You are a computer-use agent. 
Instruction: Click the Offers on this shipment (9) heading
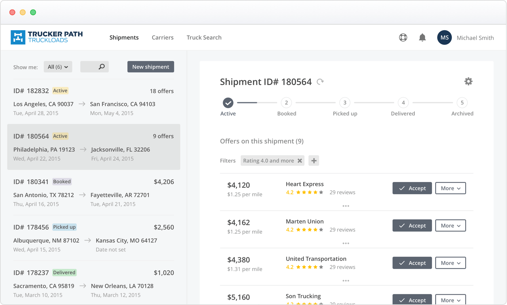point(262,141)
